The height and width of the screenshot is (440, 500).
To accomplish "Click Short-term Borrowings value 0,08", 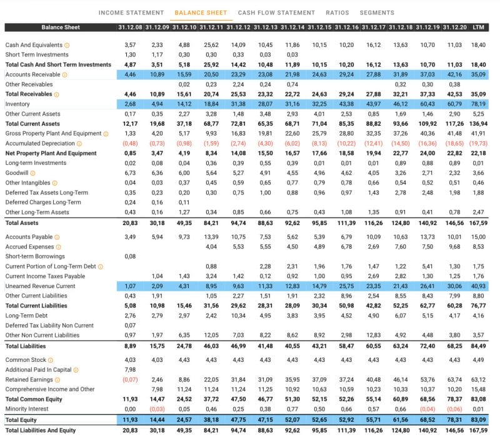I will click(x=130, y=256).
